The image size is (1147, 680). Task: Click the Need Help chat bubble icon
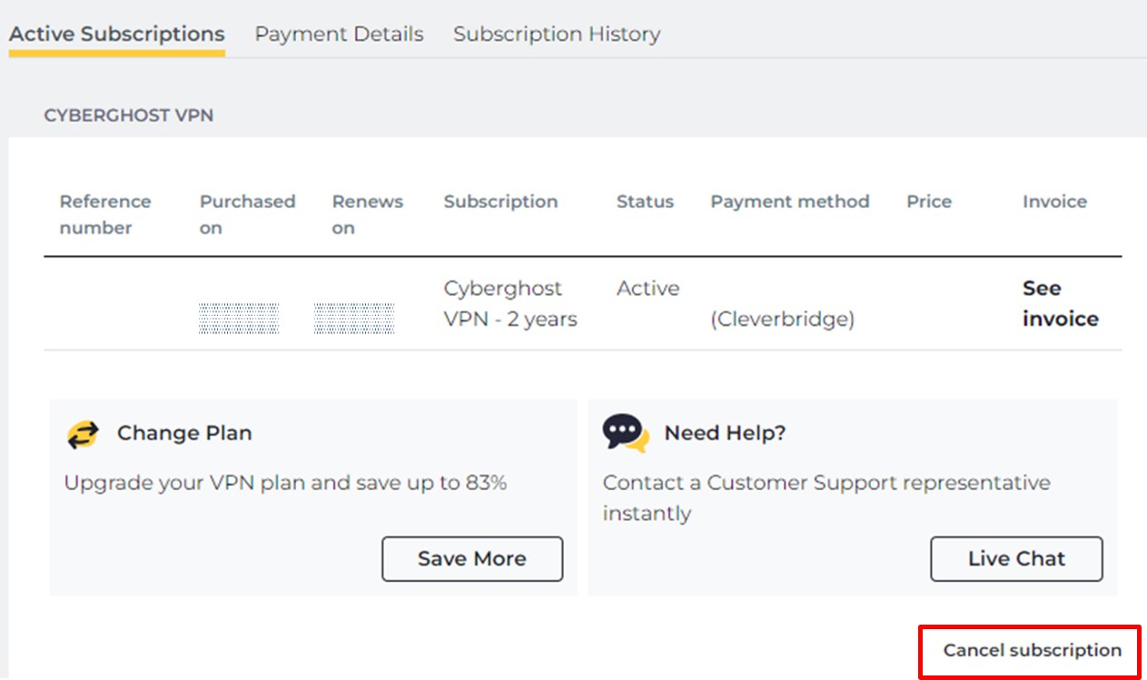(623, 433)
